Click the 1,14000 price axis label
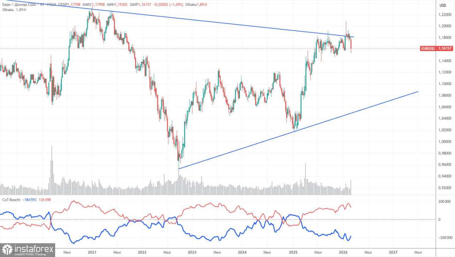The image size is (455, 257). (x=446, y=61)
